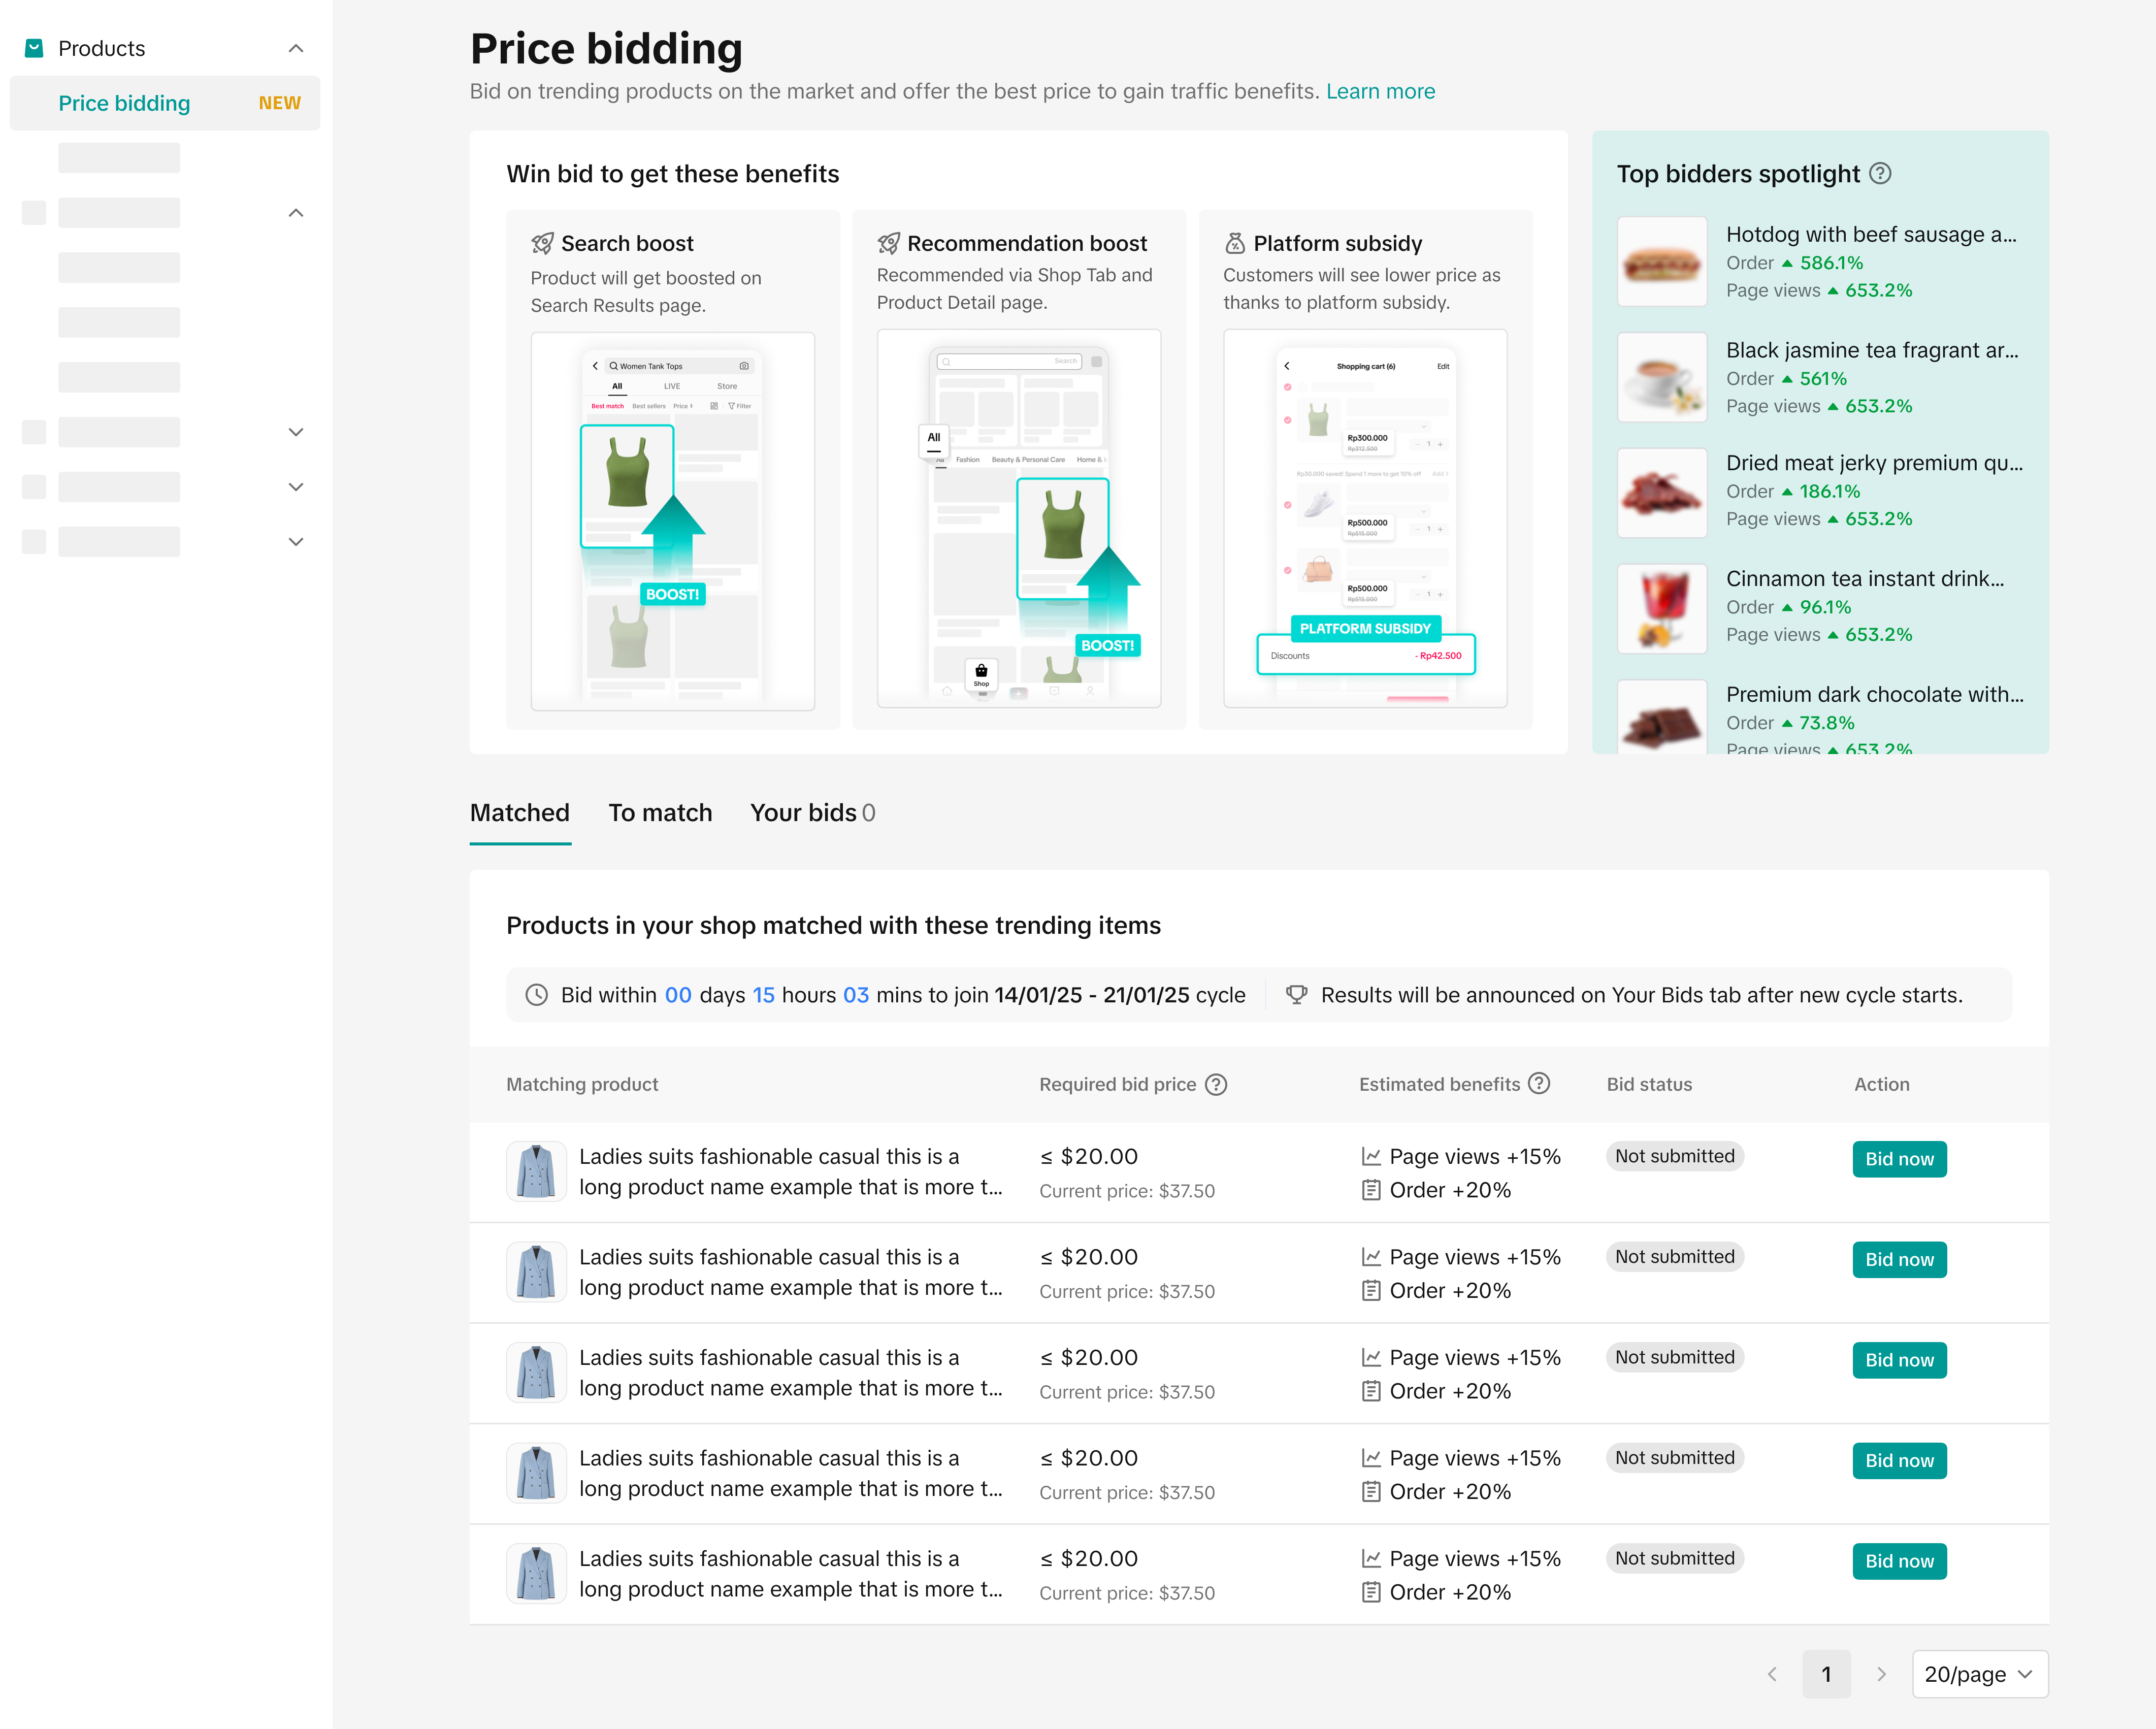Click Bid now on first product row
Viewport: 2156px width, 1729px height.
(1898, 1159)
